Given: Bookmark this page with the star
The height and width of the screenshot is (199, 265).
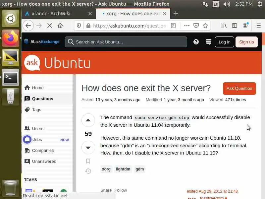Looking at the screenshot, I should 205,26.
